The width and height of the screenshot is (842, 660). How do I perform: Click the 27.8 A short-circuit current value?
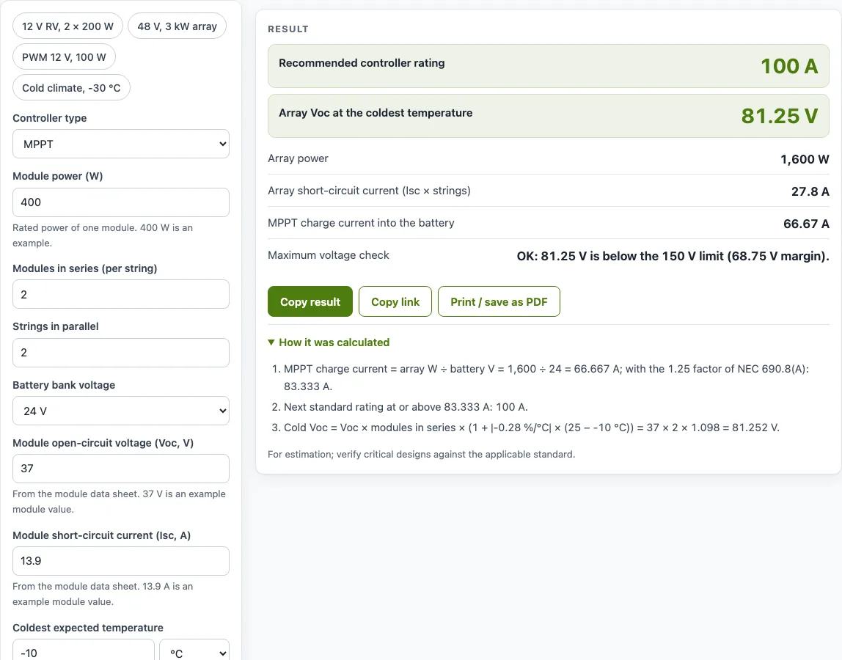pyautogui.click(x=810, y=191)
